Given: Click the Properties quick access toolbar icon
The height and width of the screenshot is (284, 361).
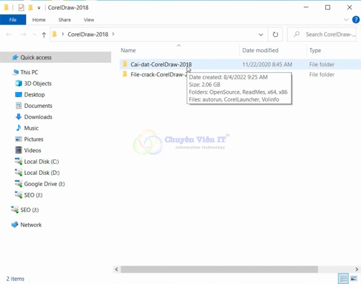Looking at the screenshot, I should (x=21, y=7).
